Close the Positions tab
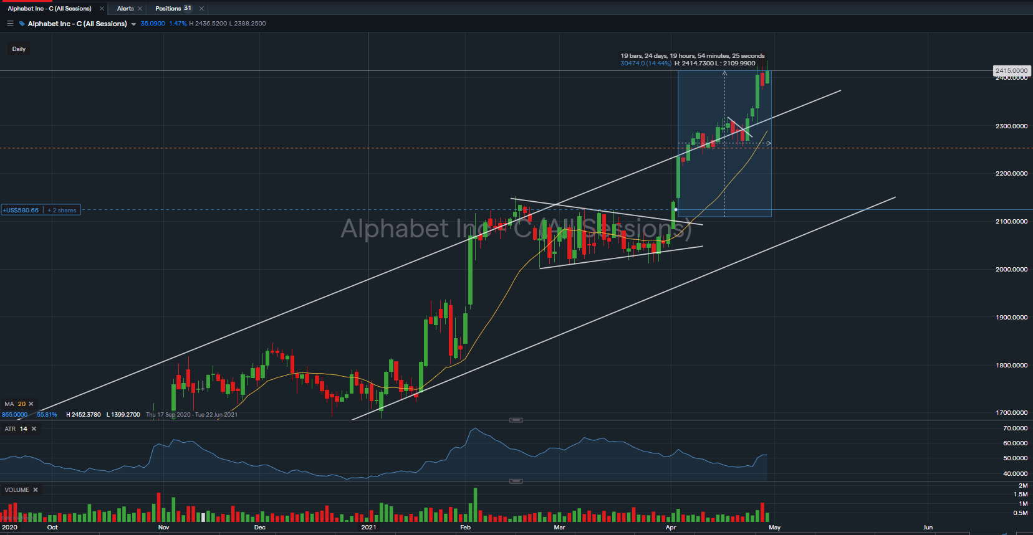 (x=201, y=9)
